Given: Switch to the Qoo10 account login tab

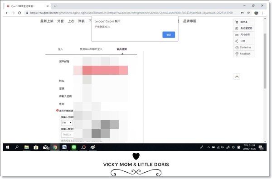Looking at the screenshot, I should (x=91, y=49).
